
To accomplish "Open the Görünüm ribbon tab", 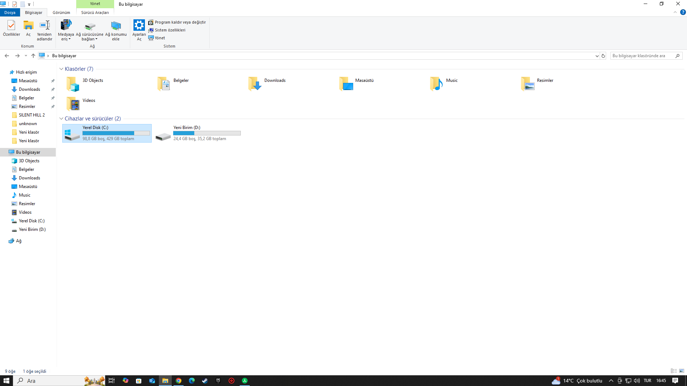I will tap(61, 13).
